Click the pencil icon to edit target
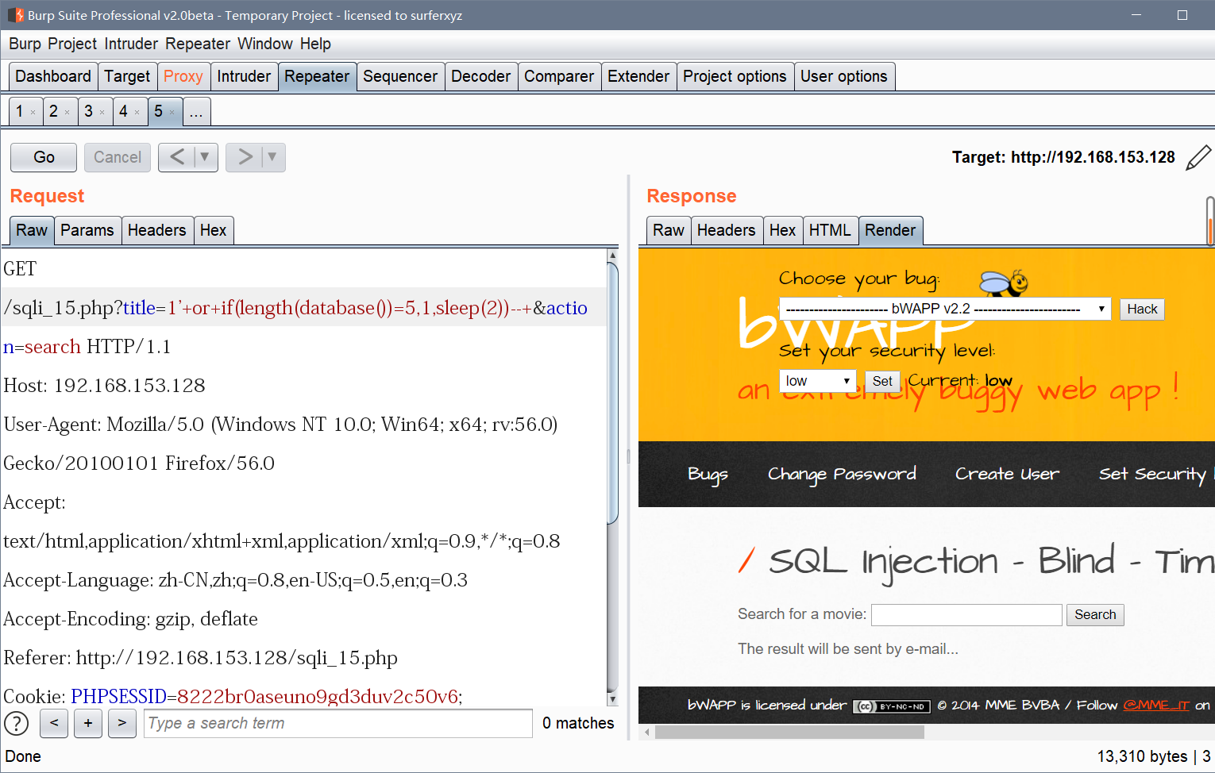Screen dimensions: 1215x773 1198,157
